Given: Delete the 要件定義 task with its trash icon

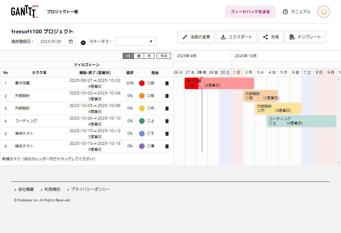Looking at the screenshot, I should coord(167,83).
